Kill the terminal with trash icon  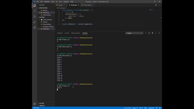152,33
